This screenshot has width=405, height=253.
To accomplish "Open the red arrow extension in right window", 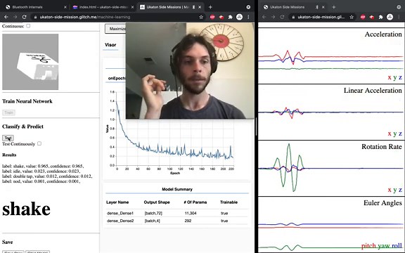I will click(x=372, y=17).
